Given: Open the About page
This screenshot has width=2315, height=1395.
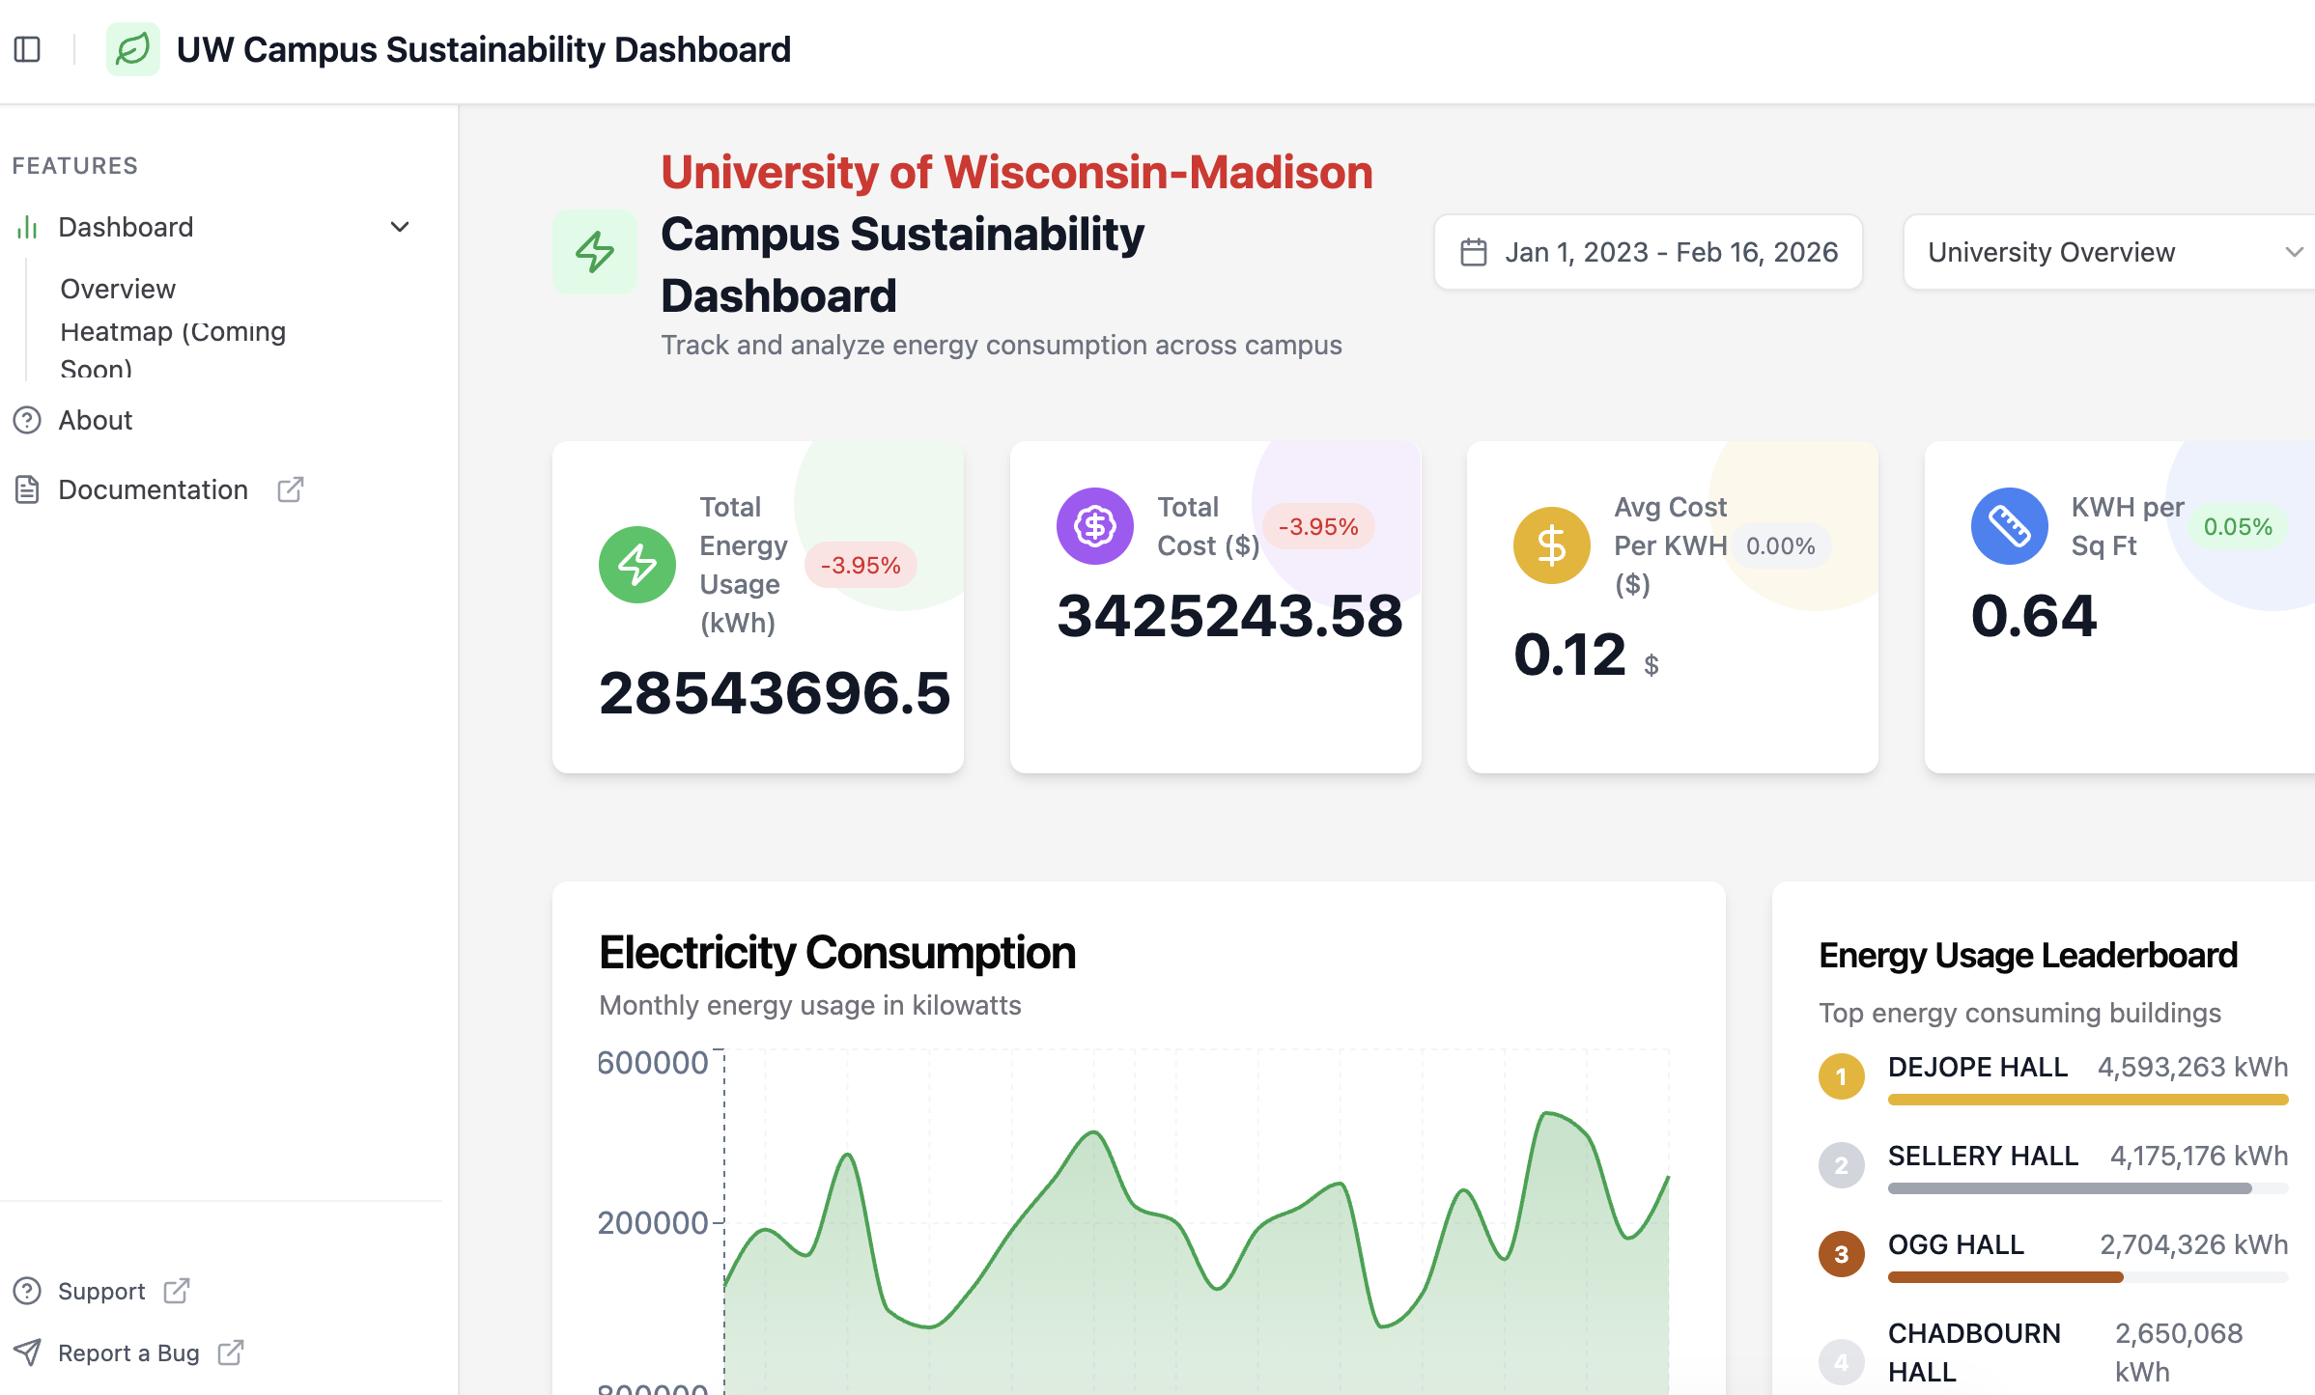Looking at the screenshot, I should 96,420.
